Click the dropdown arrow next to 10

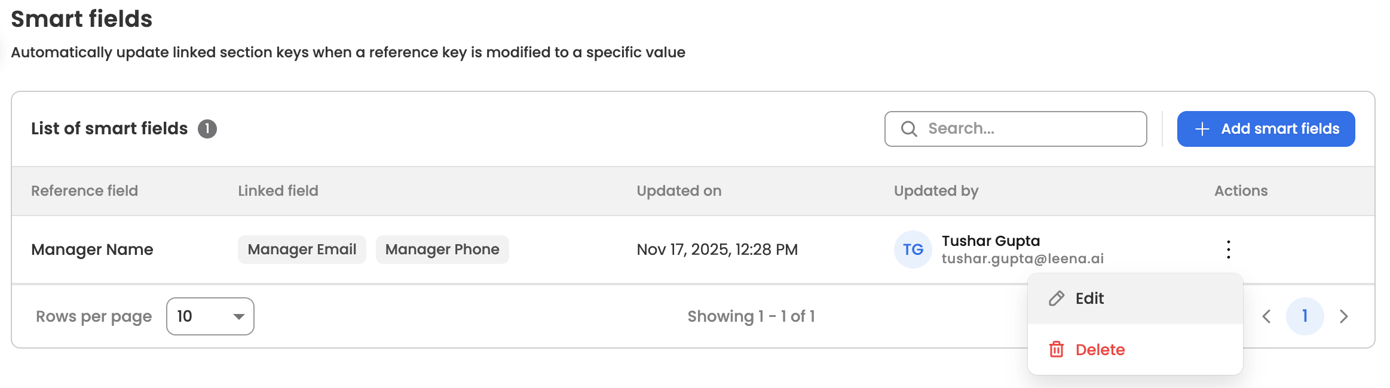pos(239,316)
